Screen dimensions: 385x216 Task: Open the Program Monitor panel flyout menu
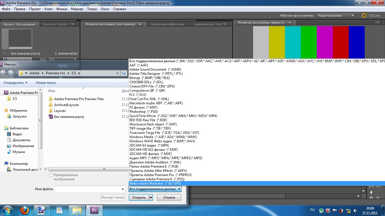[x=378, y=22]
